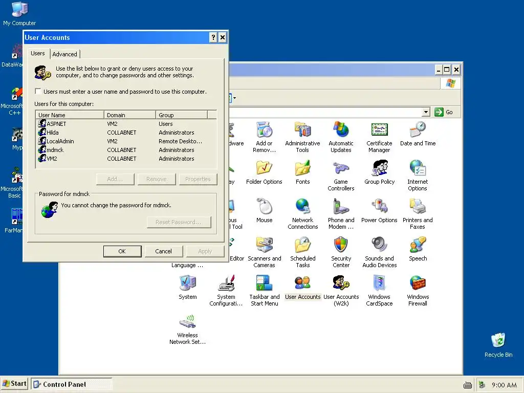Open Windows CardSpace icon
The width and height of the screenshot is (524, 393).
point(379,283)
